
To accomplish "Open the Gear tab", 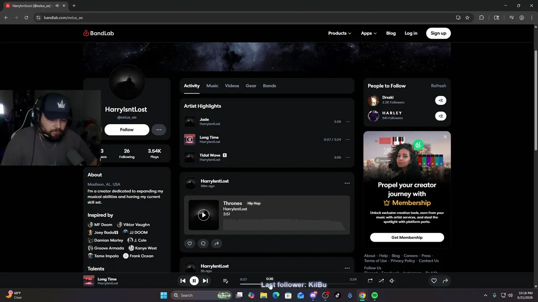I will (251, 86).
